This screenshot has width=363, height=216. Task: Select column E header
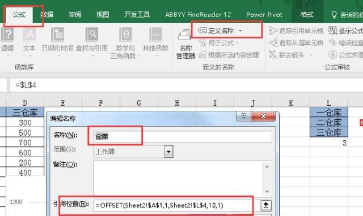[x=63, y=103]
